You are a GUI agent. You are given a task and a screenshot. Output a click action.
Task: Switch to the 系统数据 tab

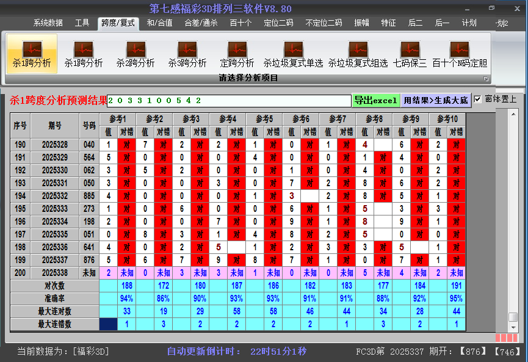48,23
